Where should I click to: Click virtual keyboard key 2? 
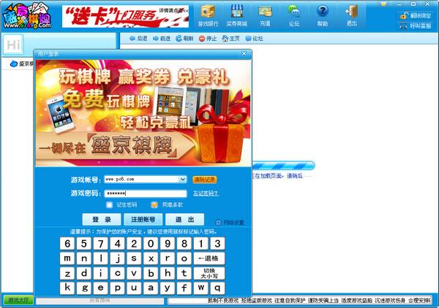tap(134, 244)
